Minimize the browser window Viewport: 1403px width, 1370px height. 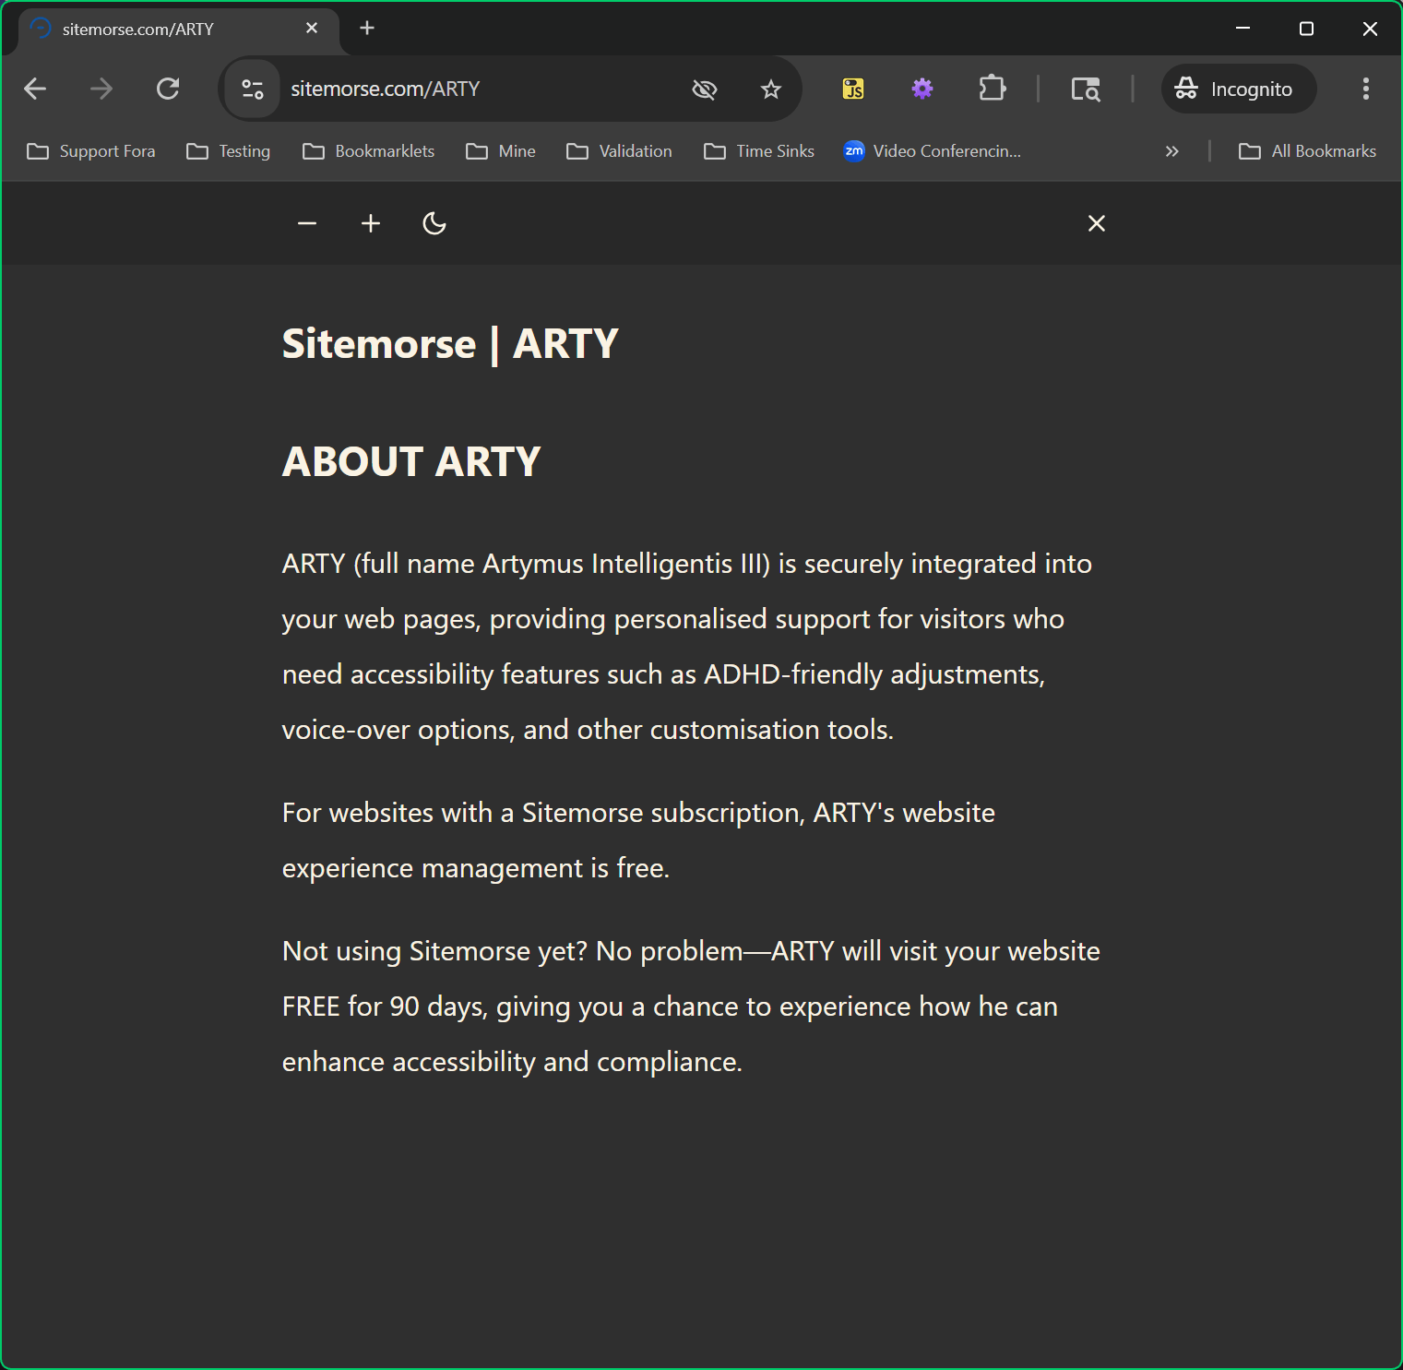1242,29
